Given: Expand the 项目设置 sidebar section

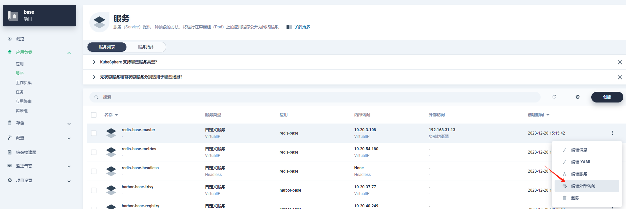Looking at the screenshot, I should (69, 181).
